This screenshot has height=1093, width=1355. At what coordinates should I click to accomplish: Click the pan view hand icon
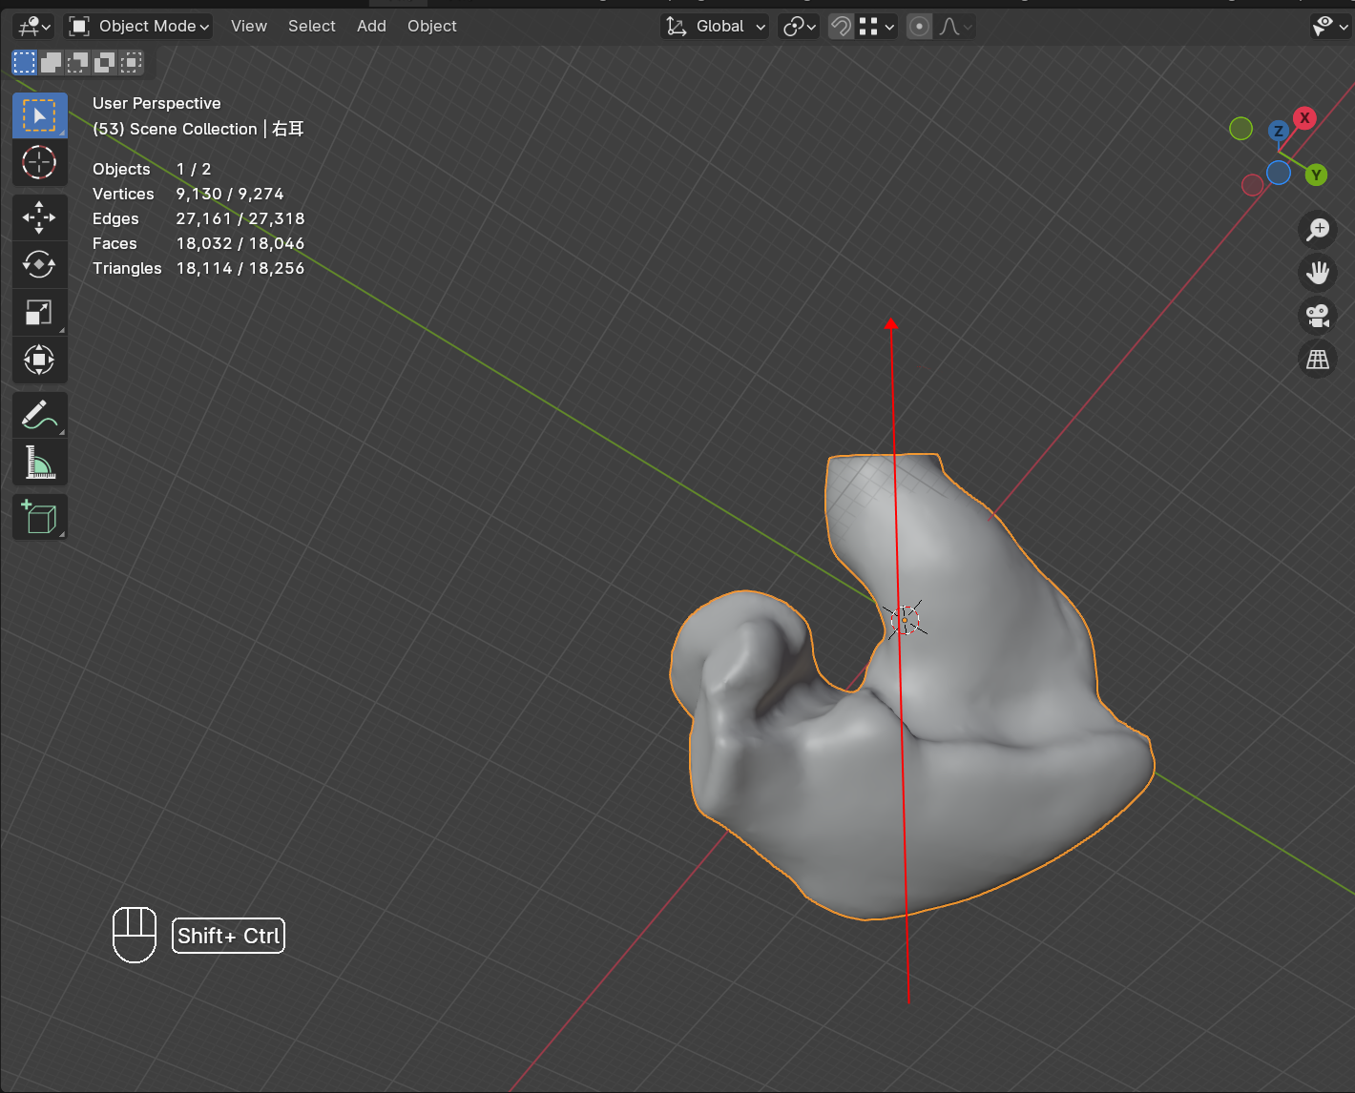point(1318,273)
